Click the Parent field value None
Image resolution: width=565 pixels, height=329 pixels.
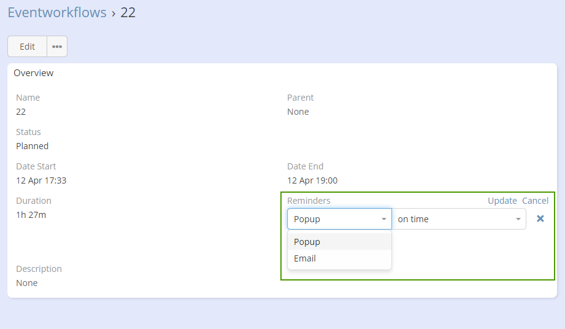pos(298,112)
